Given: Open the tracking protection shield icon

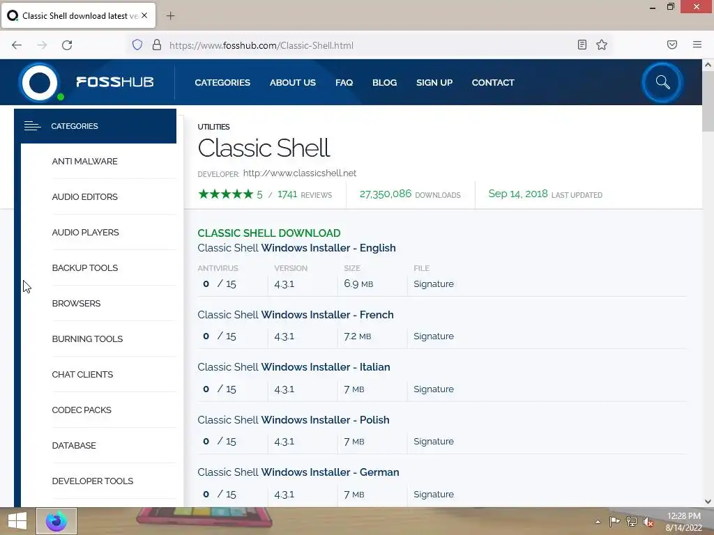Looking at the screenshot, I should coord(137,45).
